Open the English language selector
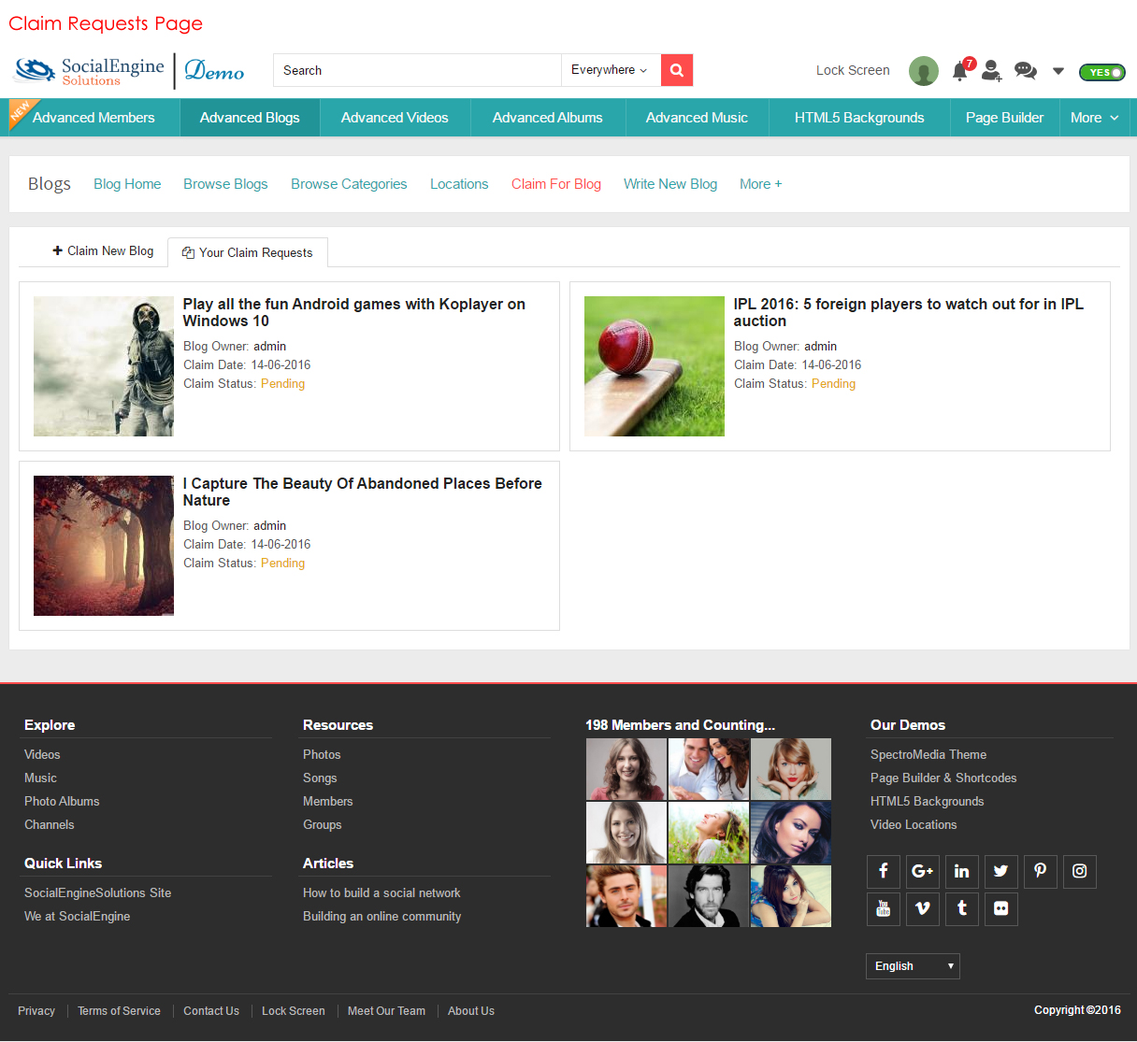 (x=913, y=966)
